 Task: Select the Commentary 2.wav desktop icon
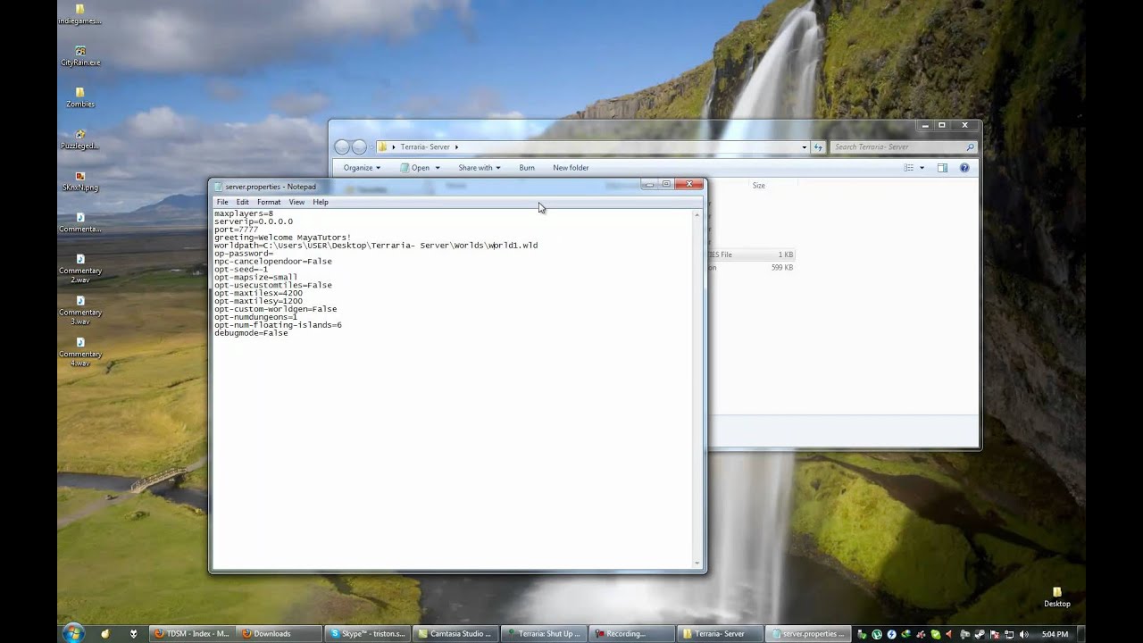[x=80, y=268]
